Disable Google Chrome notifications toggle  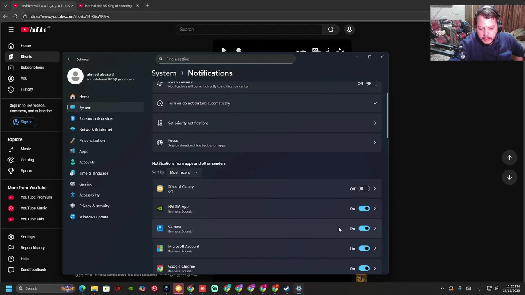point(364,268)
